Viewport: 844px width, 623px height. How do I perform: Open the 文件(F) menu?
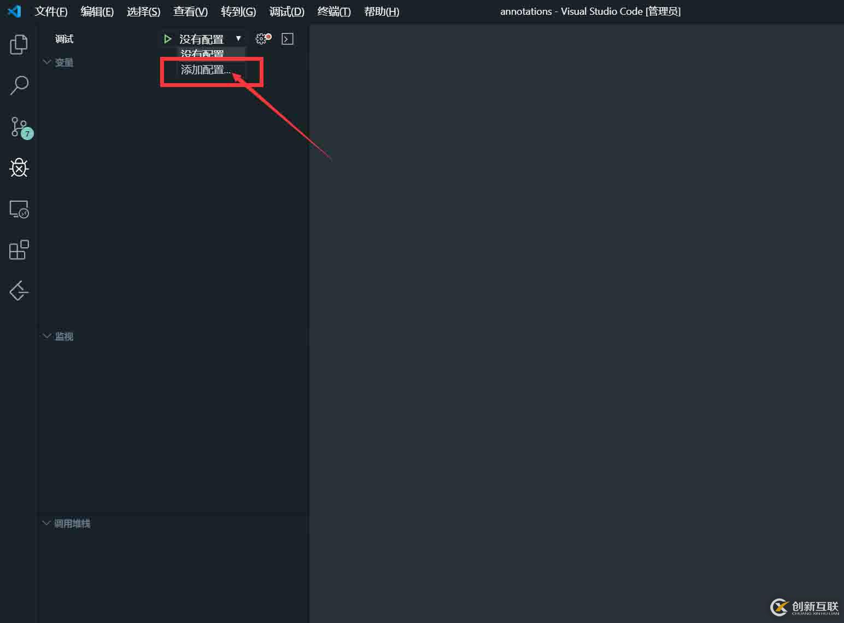coord(51,11)
